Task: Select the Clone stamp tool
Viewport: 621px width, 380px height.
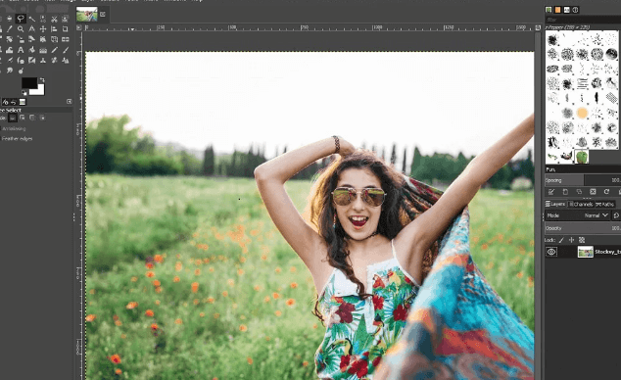Action: point(43,60)
